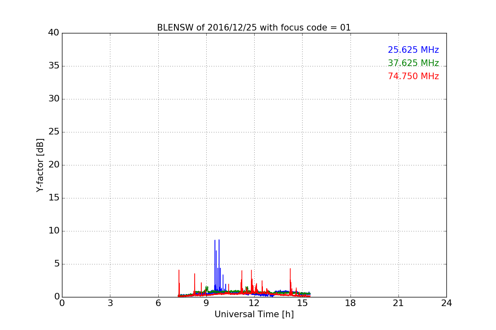Click the y-axis tick label 40
The height and width of the screenshot is (330, 496).
click(54, 33)
